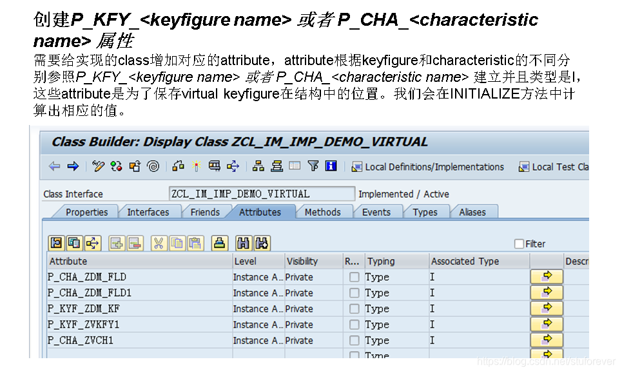Click the Back arrow in the toolbar
The height and width of the screenshot is (373, 622).
(x=54, y=166)
